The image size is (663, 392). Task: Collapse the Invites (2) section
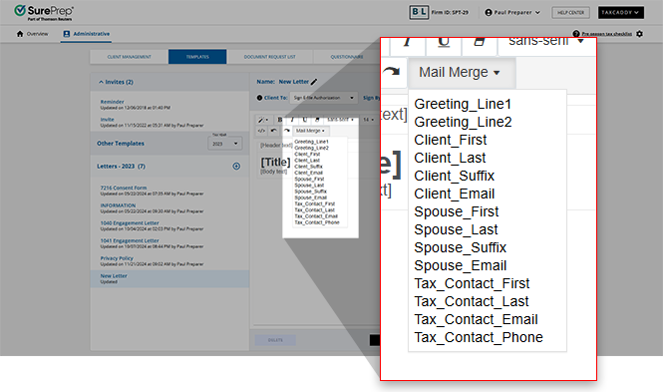coord(116,82)
